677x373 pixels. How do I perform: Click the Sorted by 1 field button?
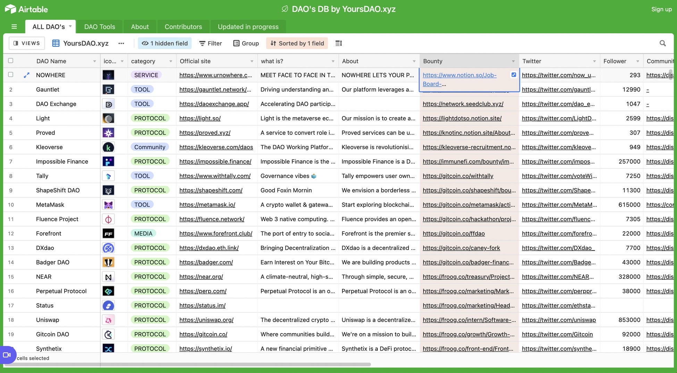click(x=297, y=43)
